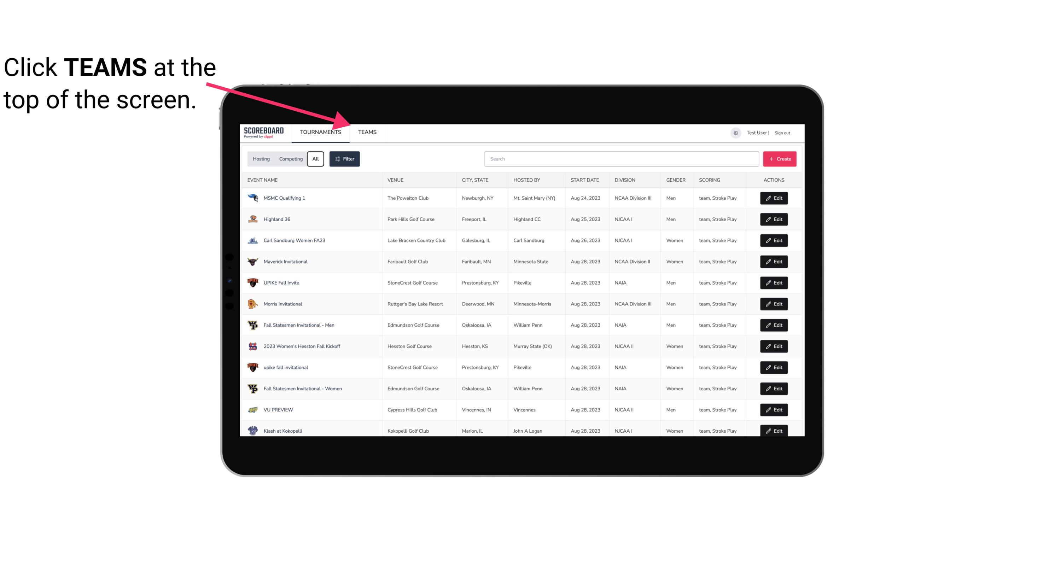Screen dimensions: 1043x561
Task: Toggle the Hosting filter tab
Action: (261, 159)
